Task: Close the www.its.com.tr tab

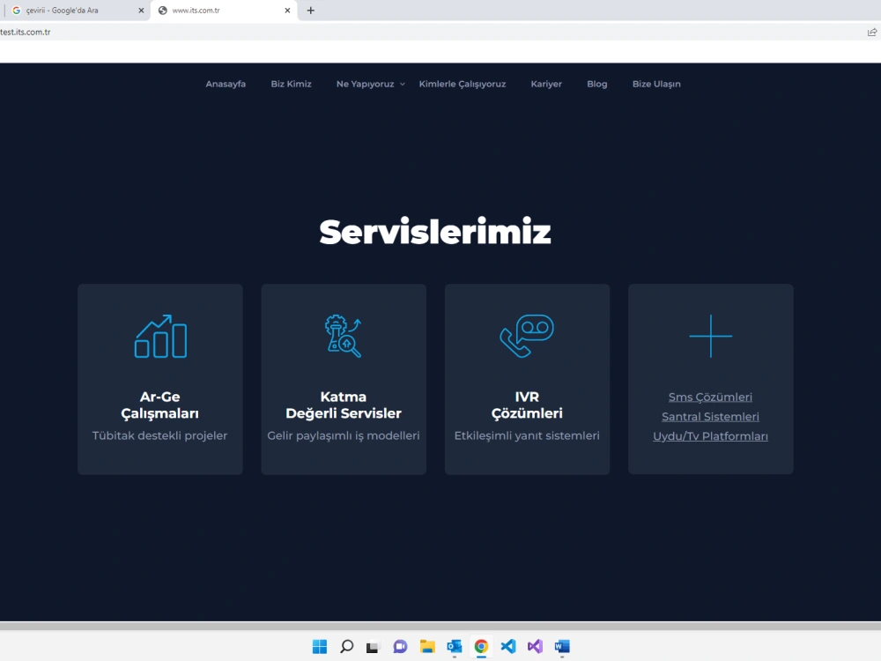Action: pos(287,10)
